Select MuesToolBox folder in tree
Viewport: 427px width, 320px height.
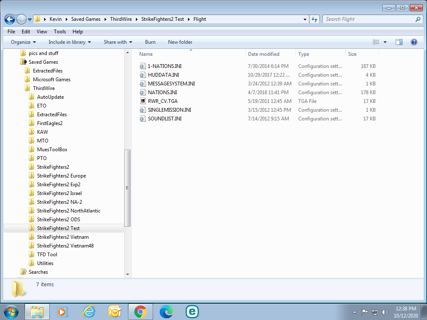pos(52,150)
